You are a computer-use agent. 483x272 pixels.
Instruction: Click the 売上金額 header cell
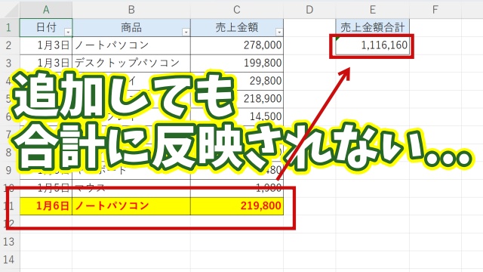(237, 28)
